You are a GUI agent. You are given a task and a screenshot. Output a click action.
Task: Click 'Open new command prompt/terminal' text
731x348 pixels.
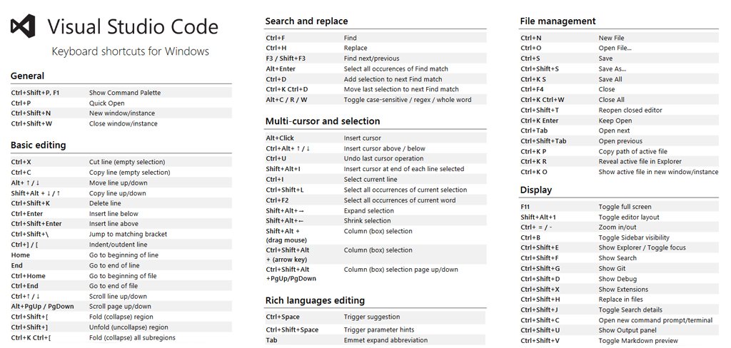point(655,320)
